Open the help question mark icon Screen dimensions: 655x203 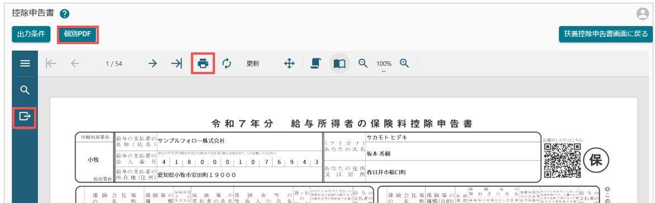[64, 14]
